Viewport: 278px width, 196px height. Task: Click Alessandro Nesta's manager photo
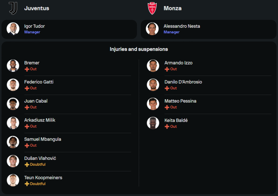152,29
